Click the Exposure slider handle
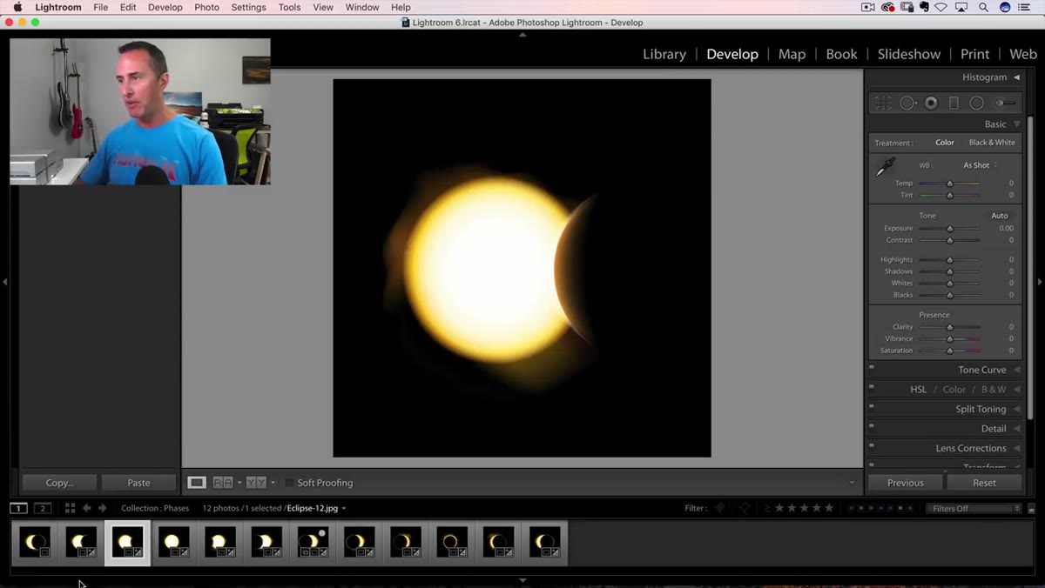Image resolution: width=1045 pixels, height=588 pixels. coord(950,229)
